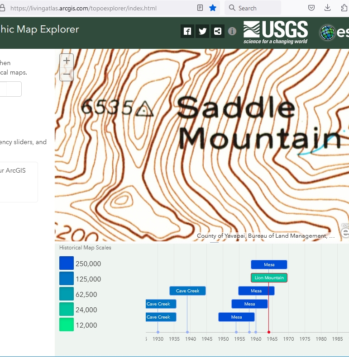
Task: Toggle the 24,000 scale filter
Action: [x=67, y=310]
